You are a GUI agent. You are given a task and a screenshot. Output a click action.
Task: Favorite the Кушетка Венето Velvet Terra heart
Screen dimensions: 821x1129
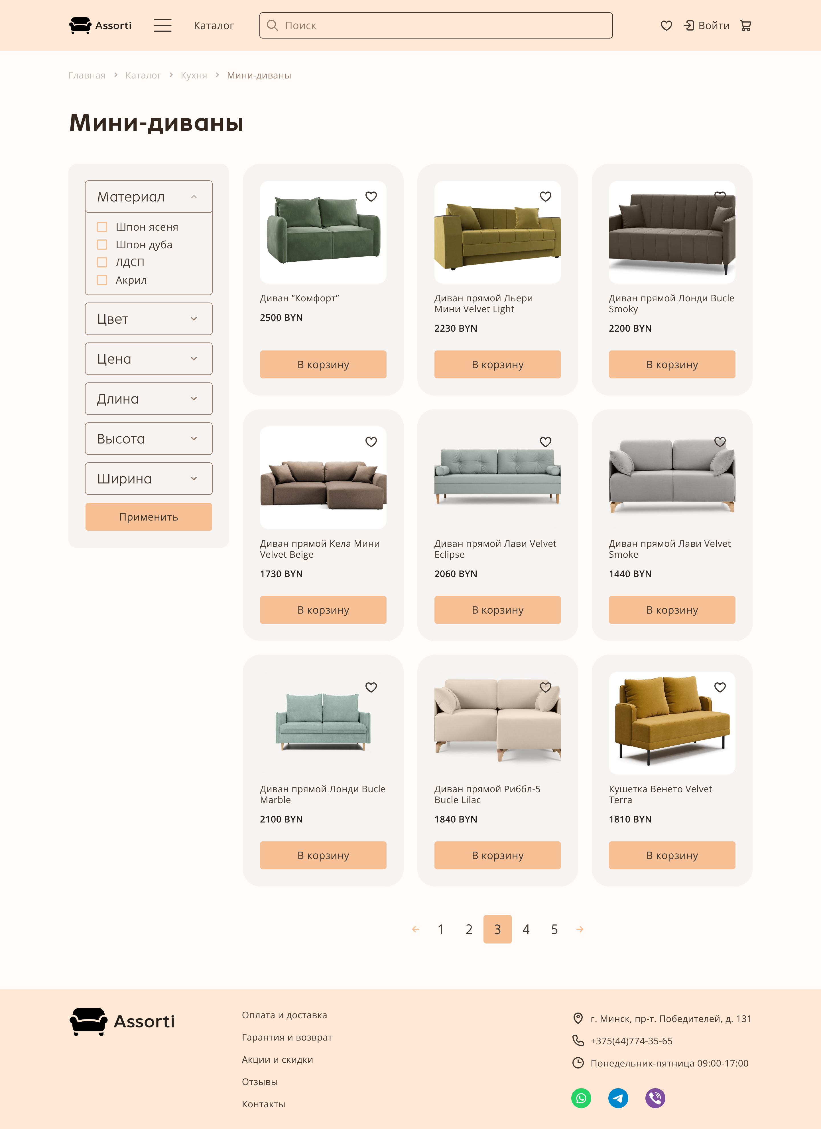pos(720,688)
